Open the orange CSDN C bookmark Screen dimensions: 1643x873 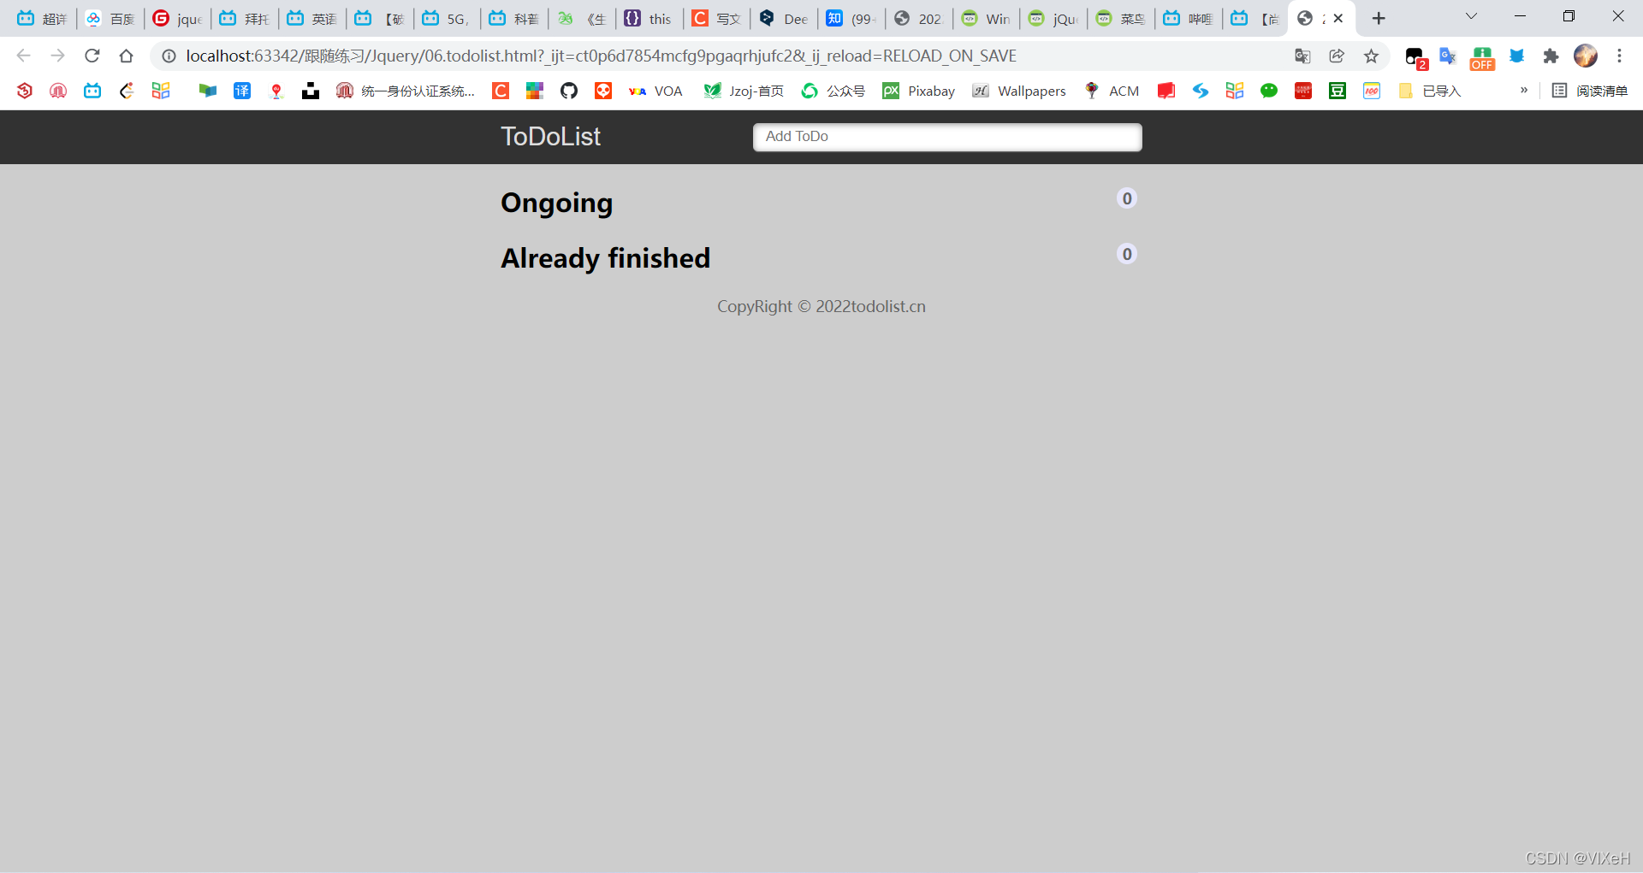(x=501, y=91)
